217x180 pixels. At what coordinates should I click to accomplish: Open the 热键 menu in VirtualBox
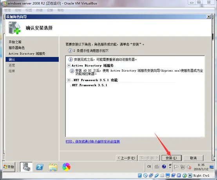(39, 10)
